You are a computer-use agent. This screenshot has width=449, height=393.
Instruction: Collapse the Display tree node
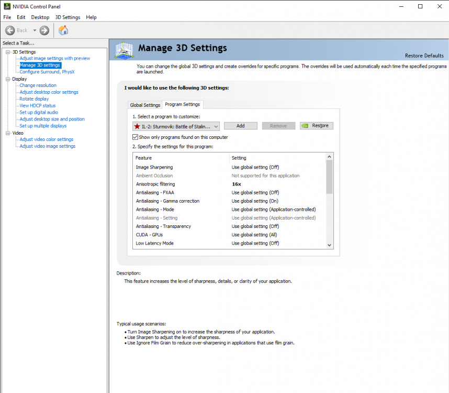(8, 79)
